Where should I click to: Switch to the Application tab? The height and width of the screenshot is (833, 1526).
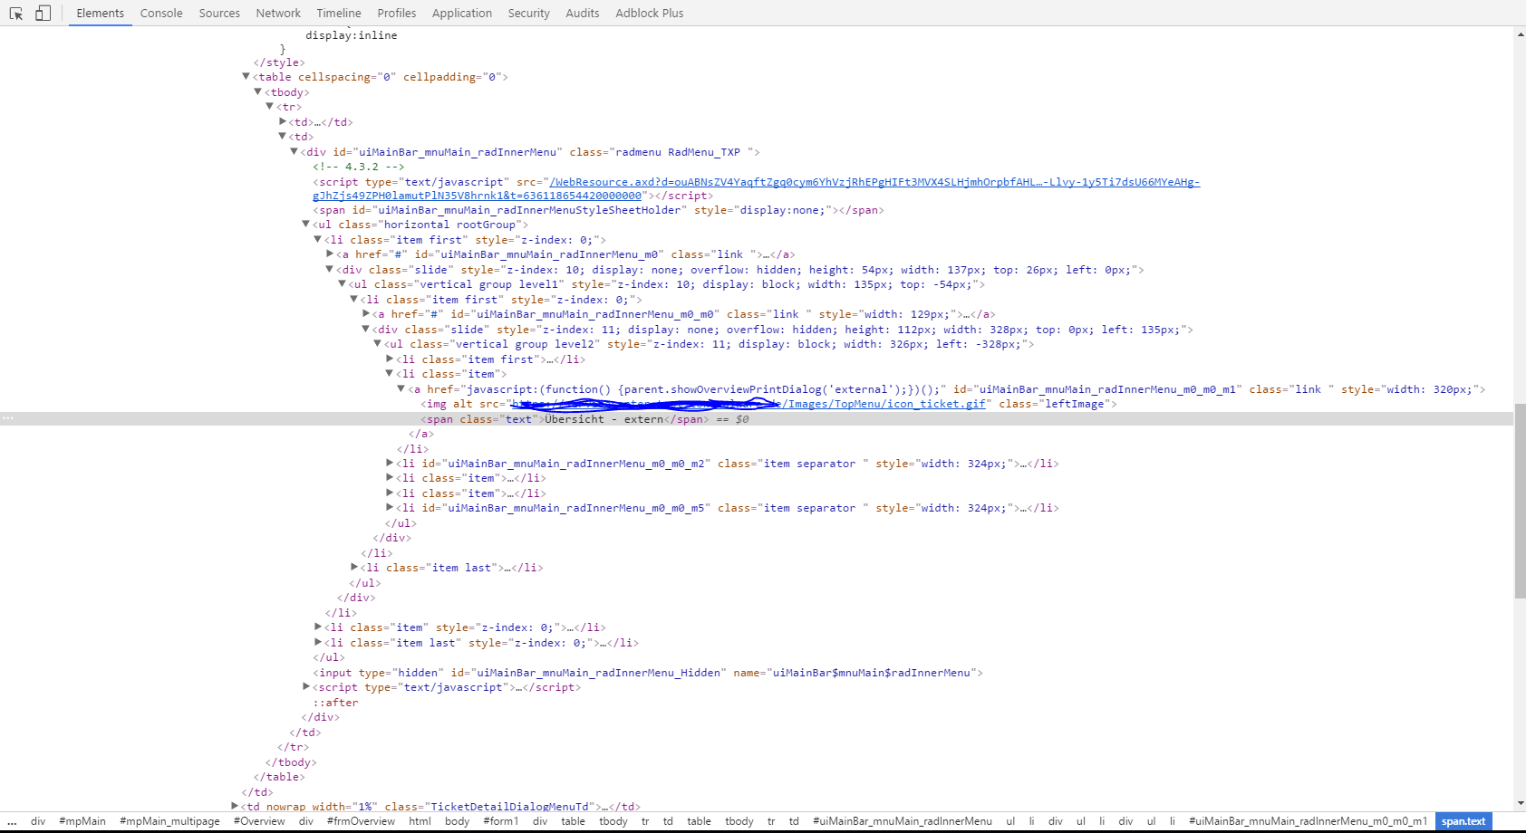(x=461, y=14)
